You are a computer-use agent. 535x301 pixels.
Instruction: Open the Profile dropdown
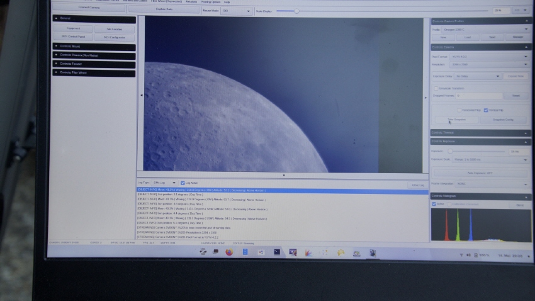pos(485,30)
